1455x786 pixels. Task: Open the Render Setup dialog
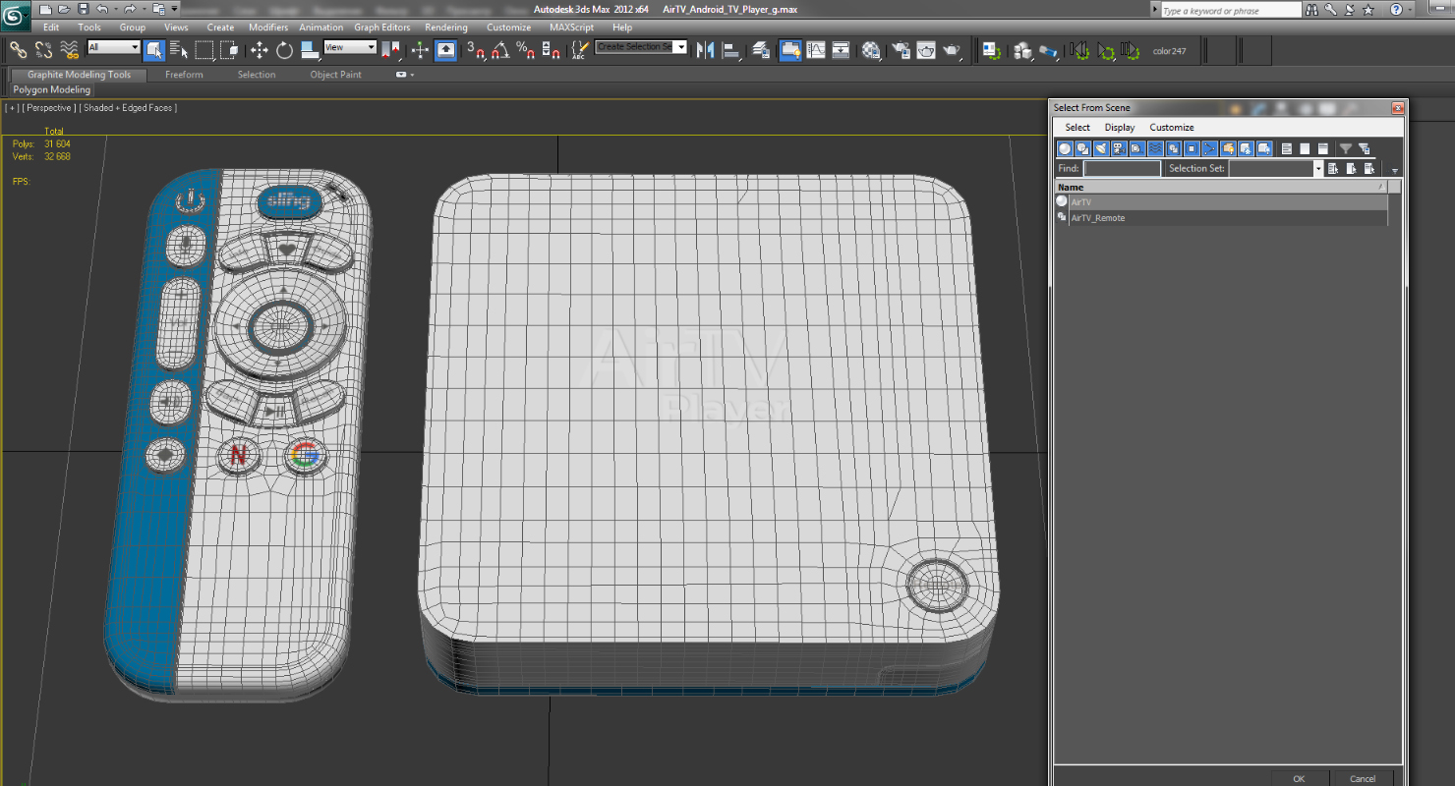point(901,50)
